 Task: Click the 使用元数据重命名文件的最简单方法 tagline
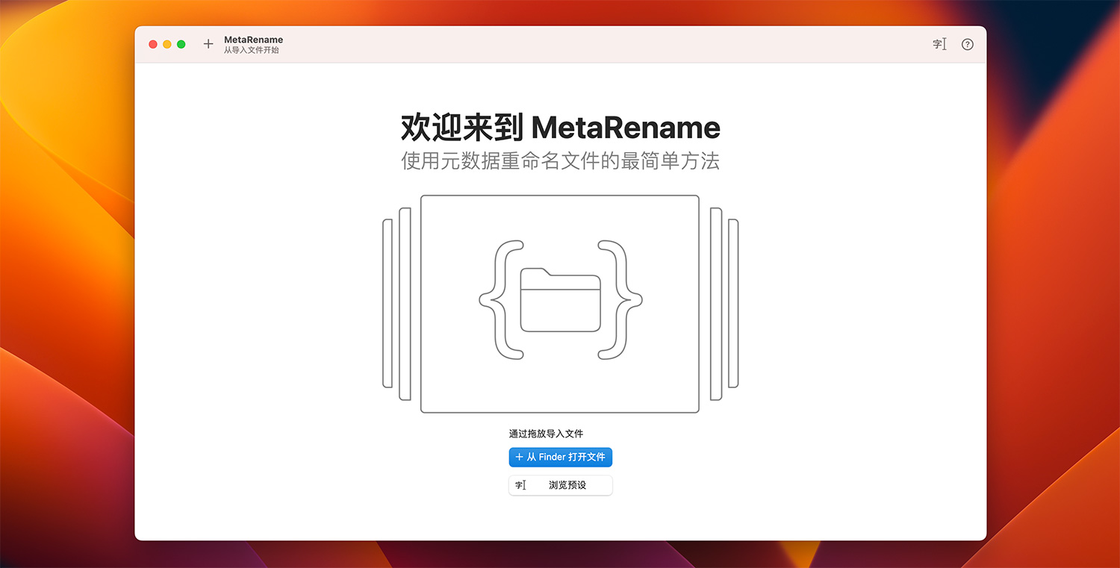[x=560, y=162]
